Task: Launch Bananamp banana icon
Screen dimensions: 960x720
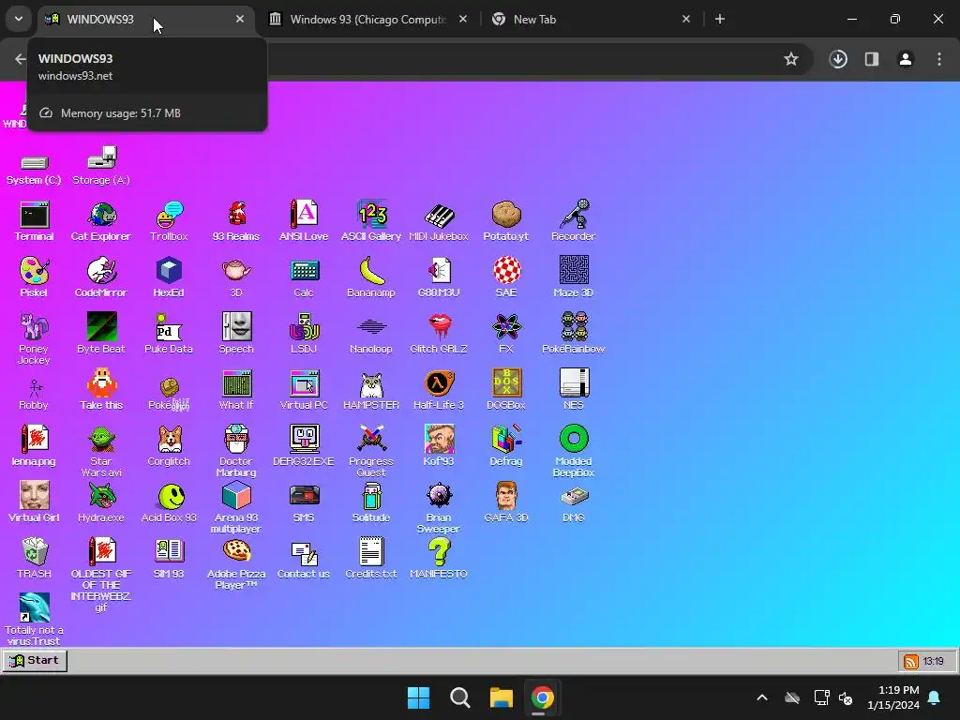Action: tap(371, 277)
